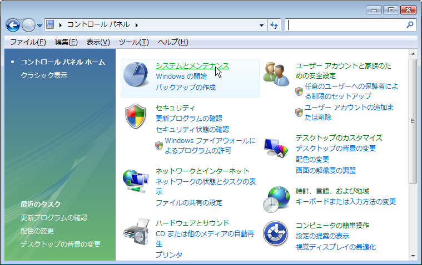Open the 編集(E) menu
This screenshot has height=265, width=422.
[66, 42]
